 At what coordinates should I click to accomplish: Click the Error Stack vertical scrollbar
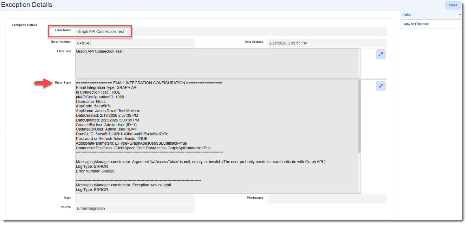coord(359,117)
